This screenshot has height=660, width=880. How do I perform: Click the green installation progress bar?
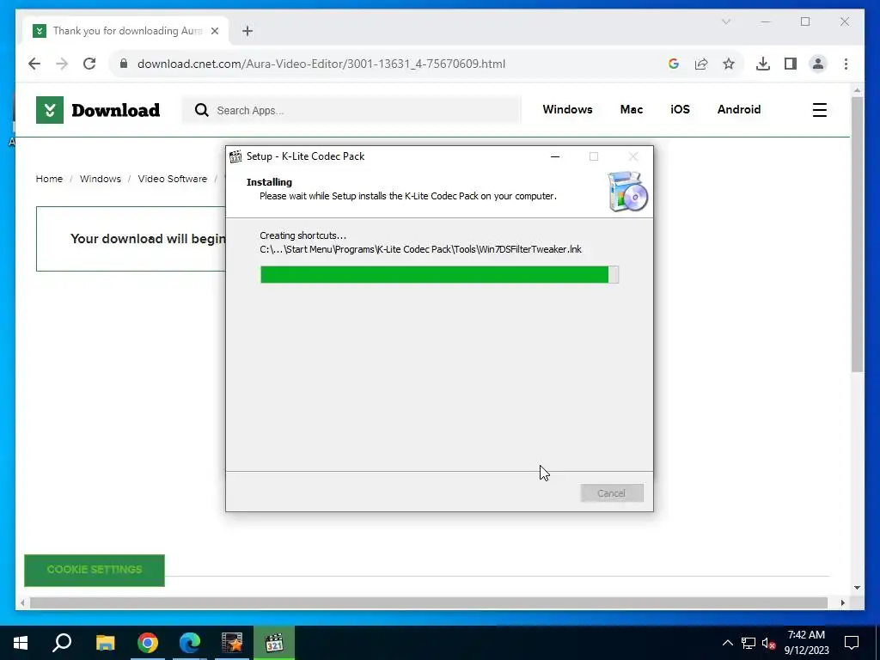click(439, 274)
